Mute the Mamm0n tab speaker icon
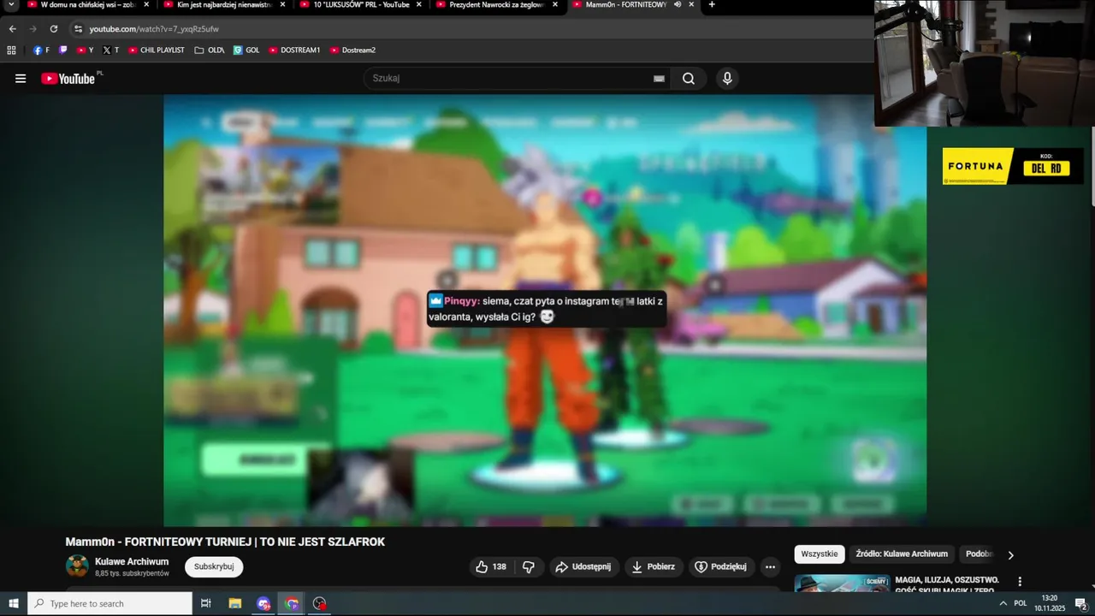 tap(678, 4)
